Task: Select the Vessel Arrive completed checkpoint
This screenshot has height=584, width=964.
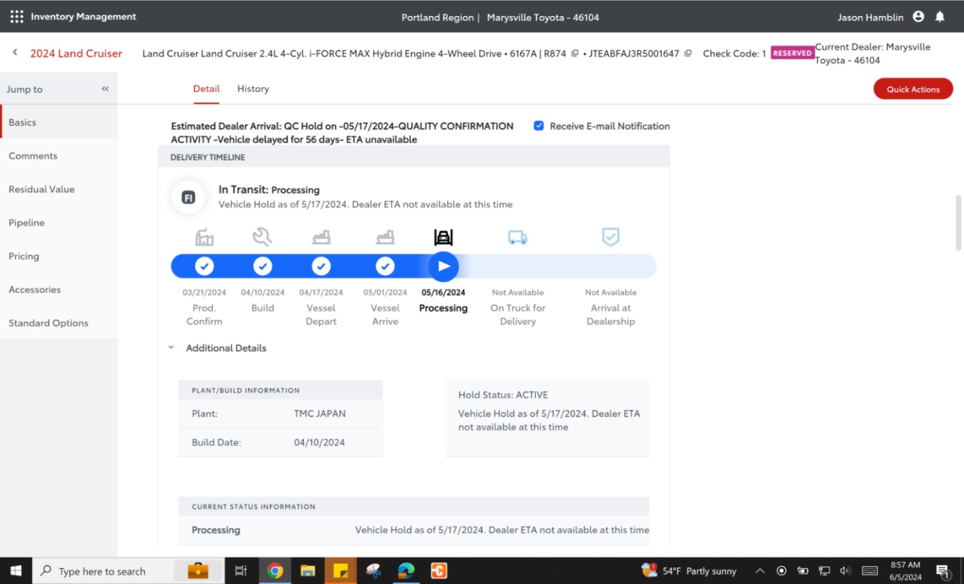Action: (385, 266)
